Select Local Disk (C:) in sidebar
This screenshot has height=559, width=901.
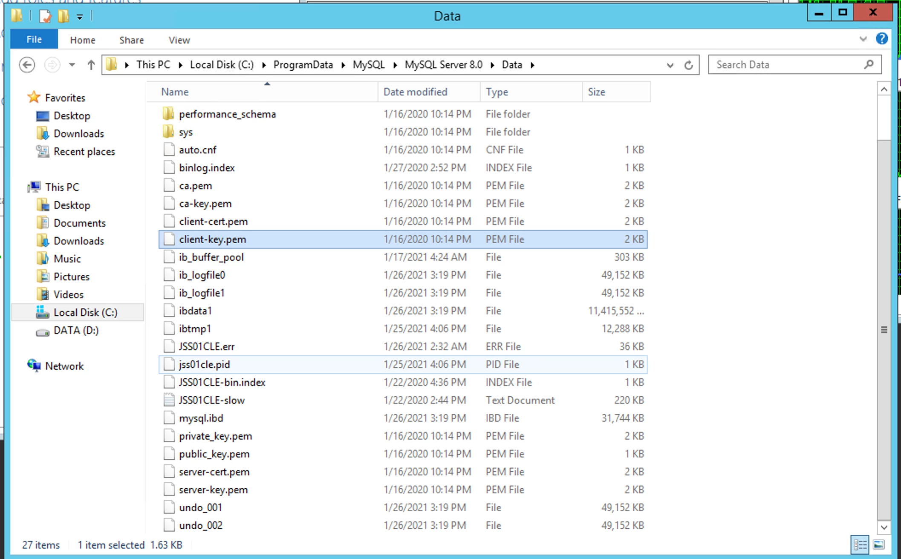pos(77,312)
